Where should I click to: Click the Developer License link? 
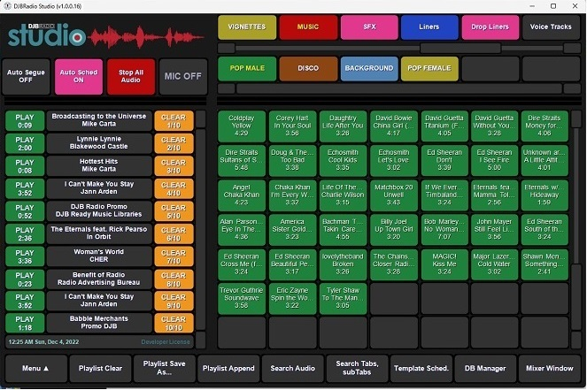click(166, 342)
